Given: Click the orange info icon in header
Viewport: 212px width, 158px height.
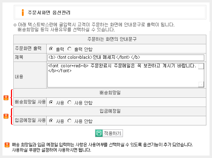Looking at the screenshot, I should pos(23,13).
